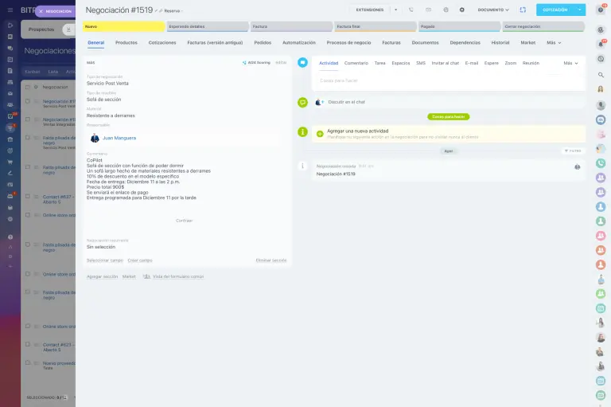Image resolution: width=611 pixels, height=407 pixels.
Task: Click the notifications bell in right sidebar
Action: (x=601, y=45)
